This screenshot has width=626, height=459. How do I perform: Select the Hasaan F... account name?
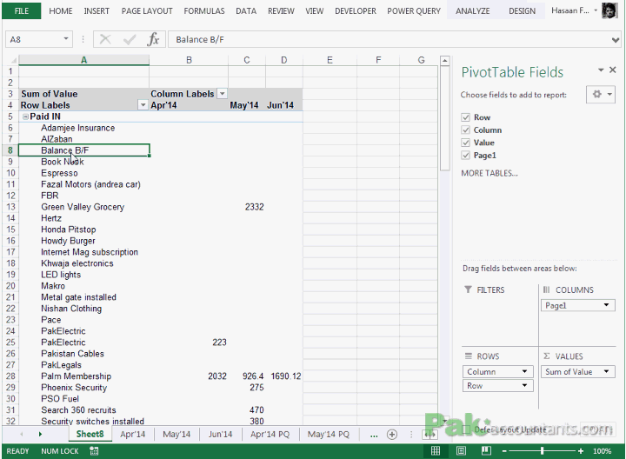pyautogui.click(x=570, y=10)
